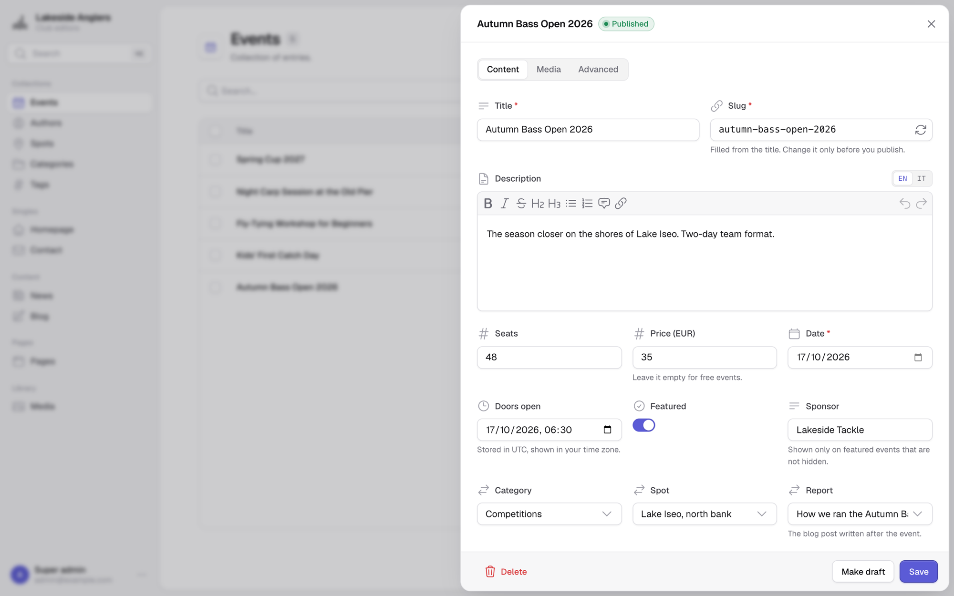Insert an H3 heading in the Description

554,204
